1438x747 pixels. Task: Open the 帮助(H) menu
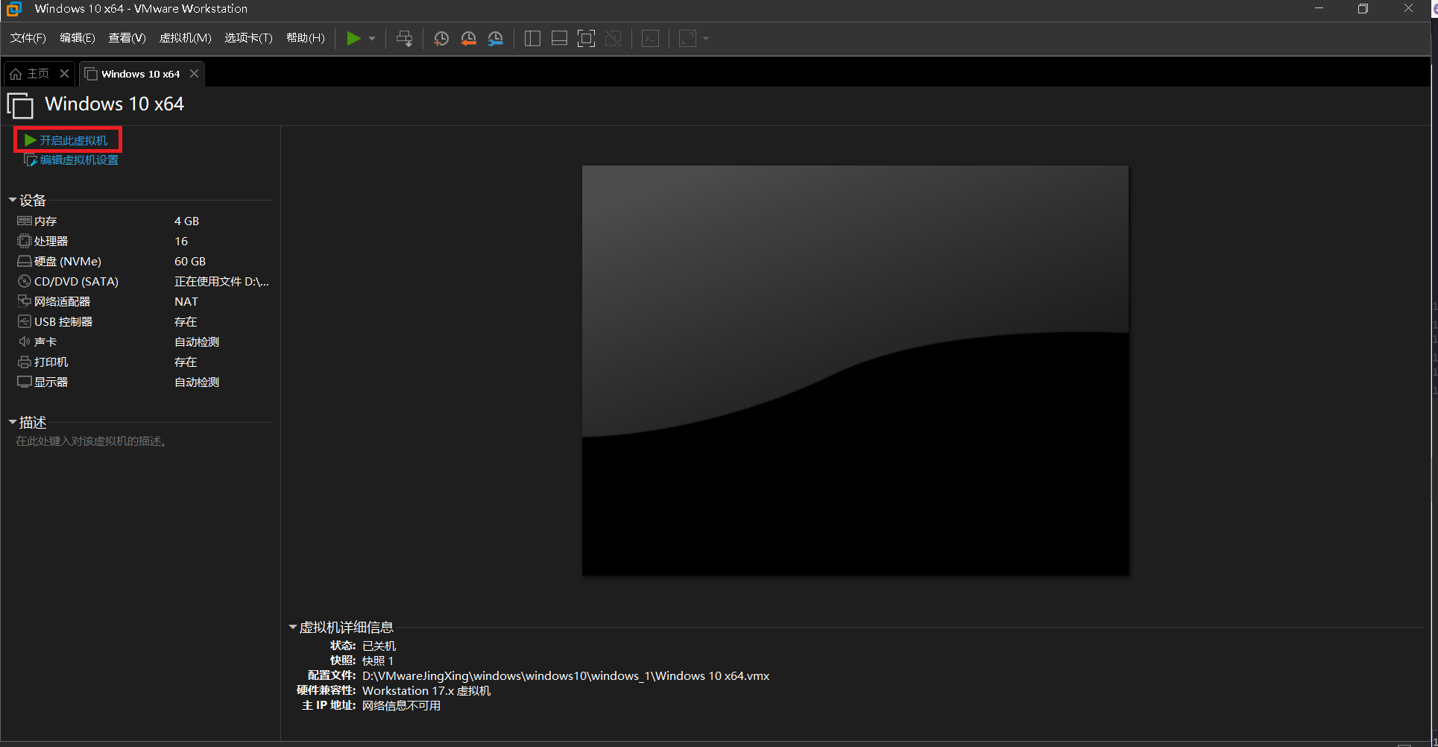pos(306,38)
